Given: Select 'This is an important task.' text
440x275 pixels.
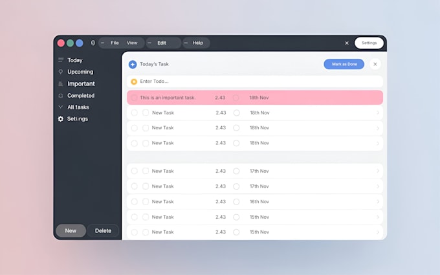Looking at the screenshot, I should [x=168, y=98].
